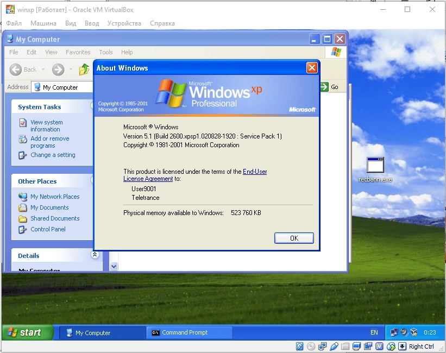
Task: Click the Add or remove programs icon
Action: [x=23, y=139]
